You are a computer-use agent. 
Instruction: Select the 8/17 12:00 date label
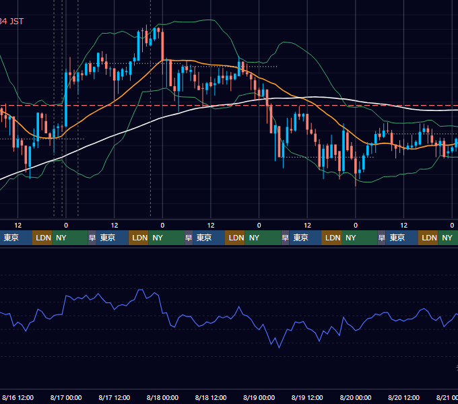point(115,397)
